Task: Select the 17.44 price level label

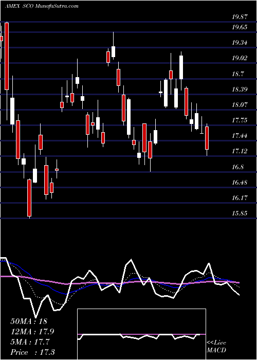Action: [x=240, y=136]
